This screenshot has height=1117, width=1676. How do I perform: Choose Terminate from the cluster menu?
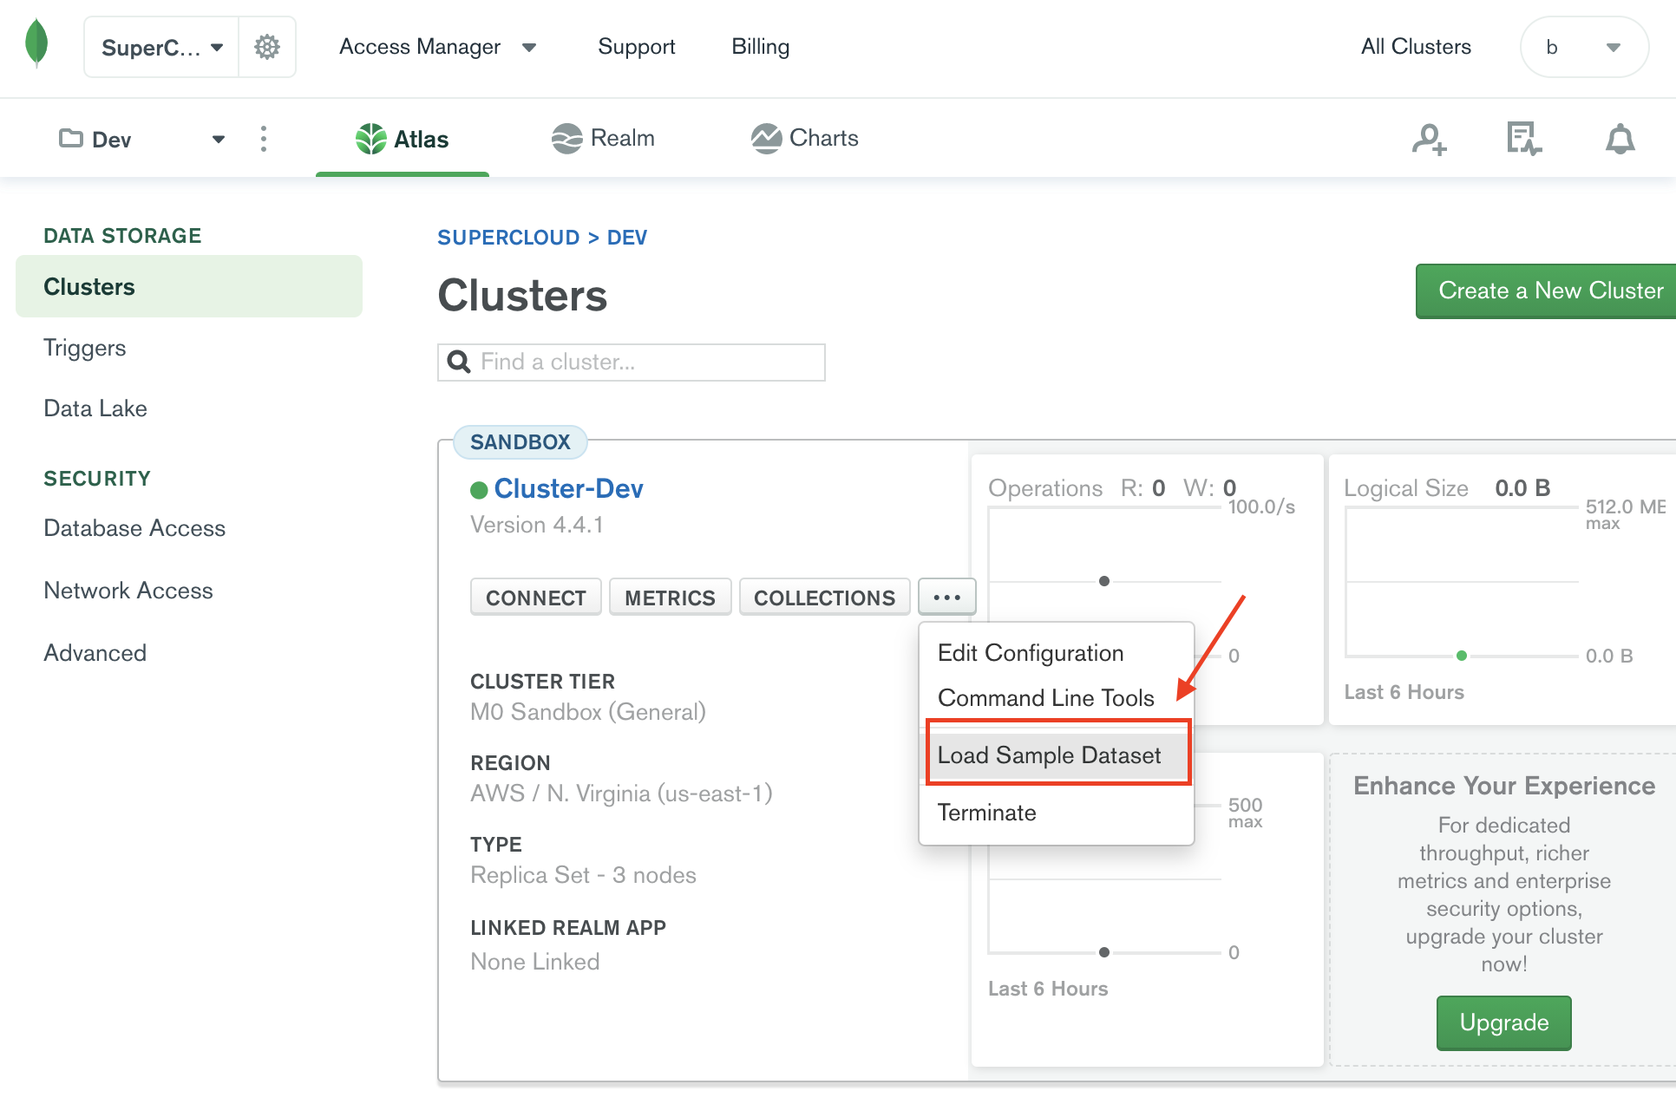987,813
